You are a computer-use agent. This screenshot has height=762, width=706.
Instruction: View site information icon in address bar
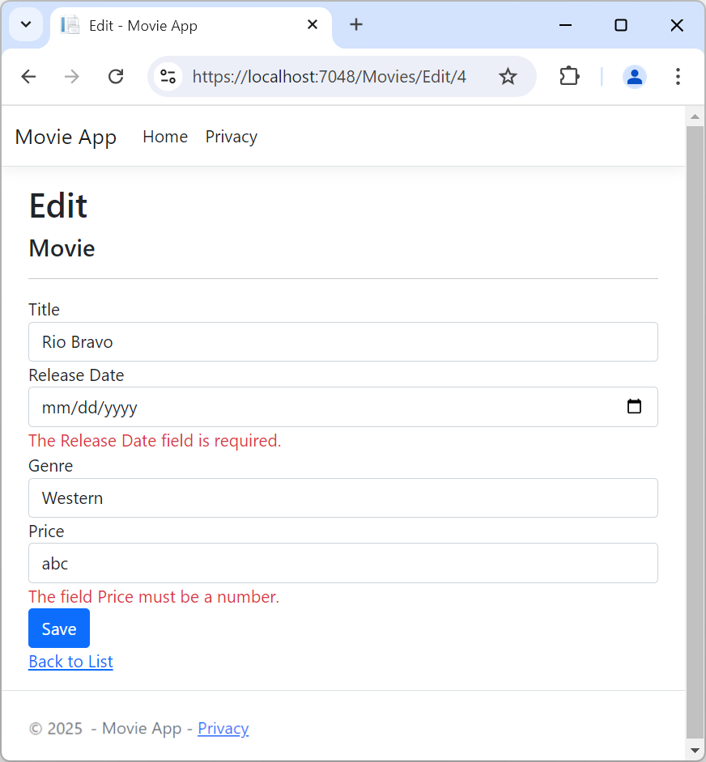pyautogui.click(x=168, y=77)
